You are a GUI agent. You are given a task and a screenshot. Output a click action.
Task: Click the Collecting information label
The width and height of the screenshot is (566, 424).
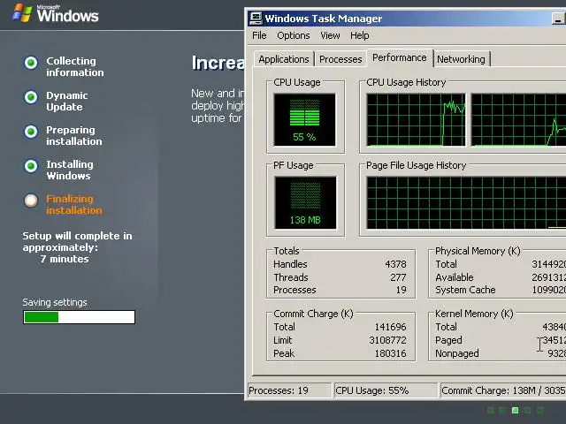coord(74,67)
